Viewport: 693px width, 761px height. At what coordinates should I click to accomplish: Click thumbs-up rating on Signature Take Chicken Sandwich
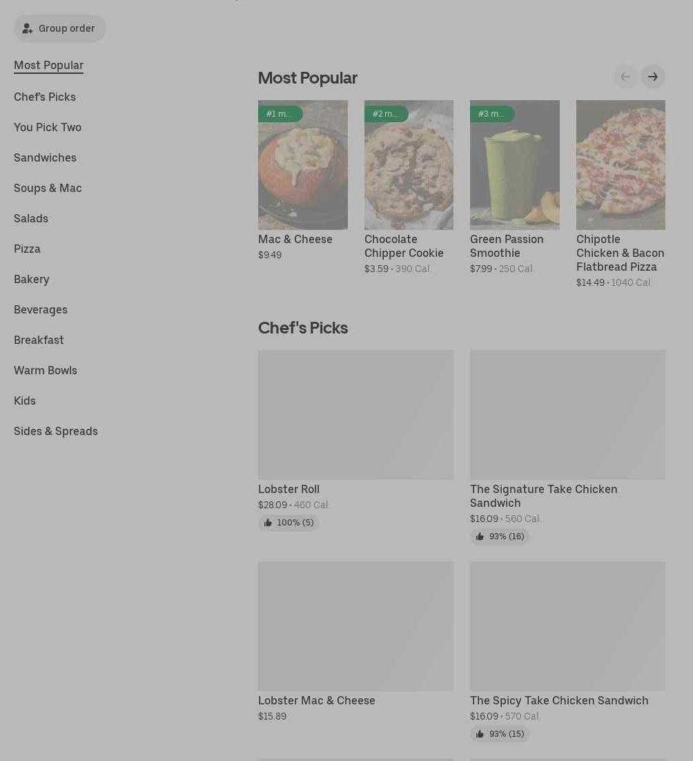tap(500, 537)
